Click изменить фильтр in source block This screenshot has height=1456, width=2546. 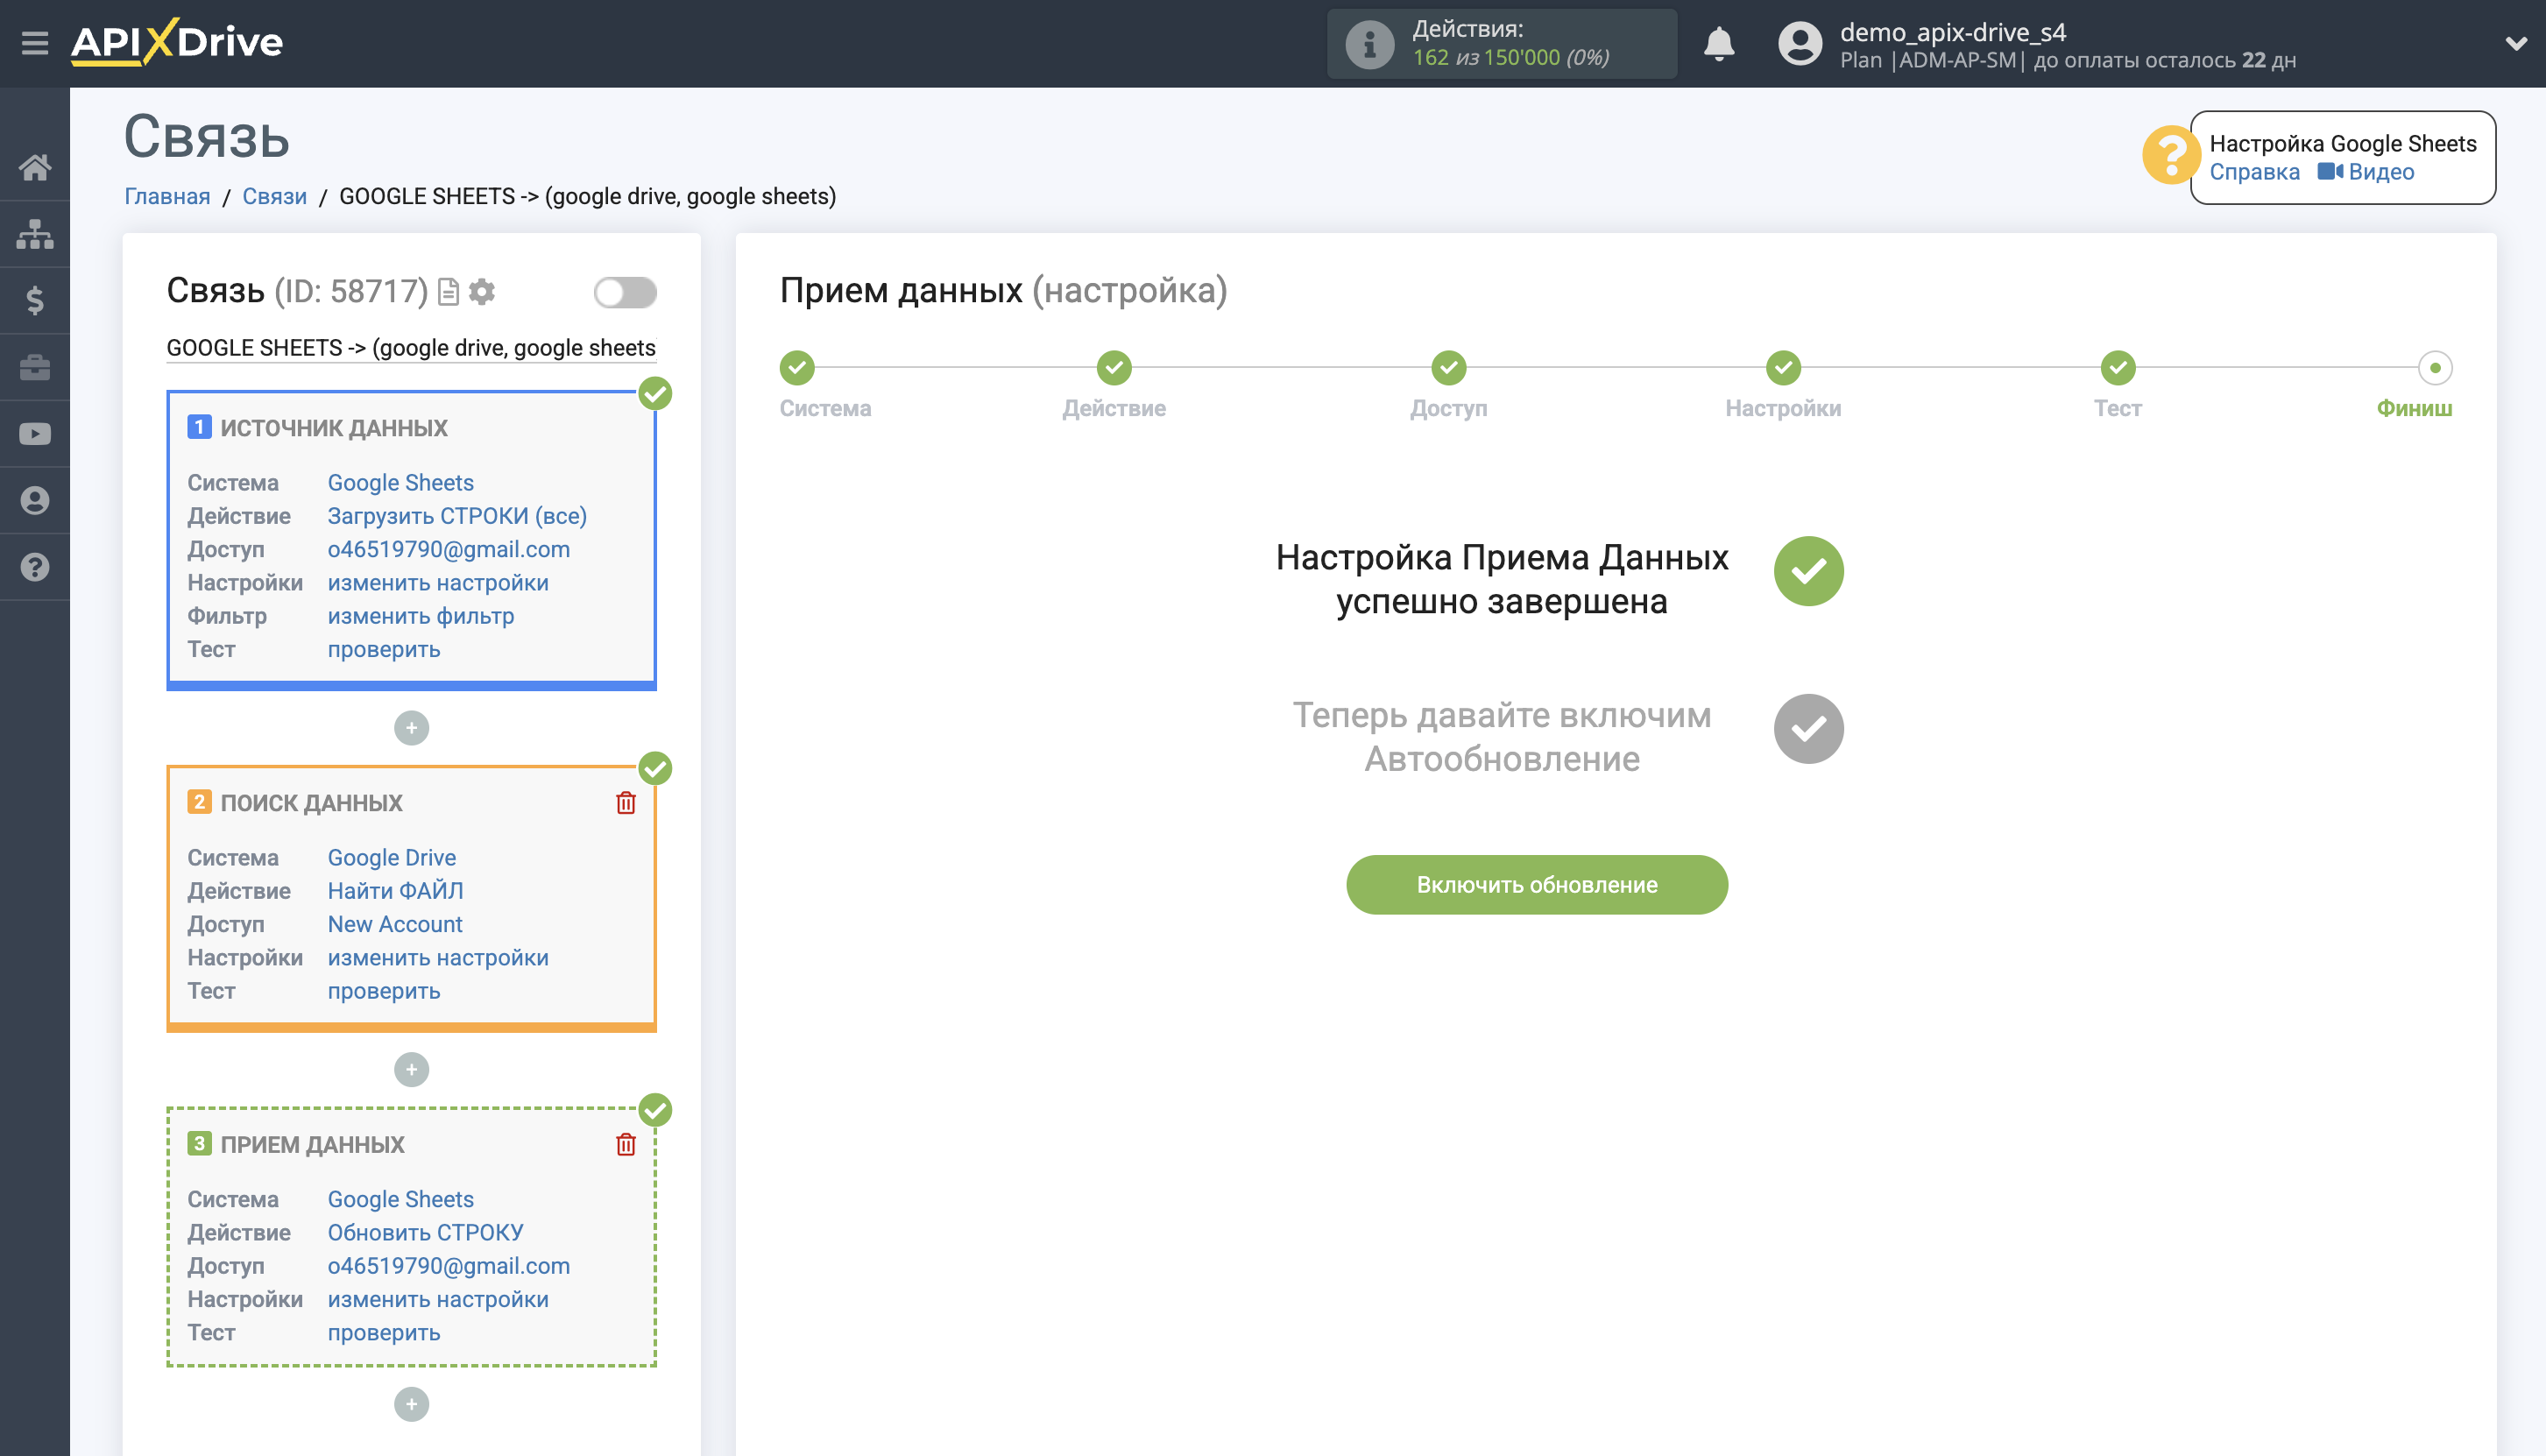(421, 616)
